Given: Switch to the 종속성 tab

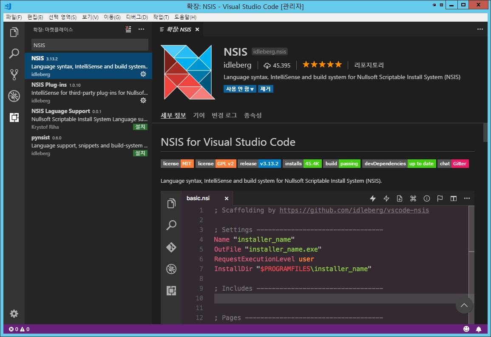Looking at the screenshot, I should point(253,116).
